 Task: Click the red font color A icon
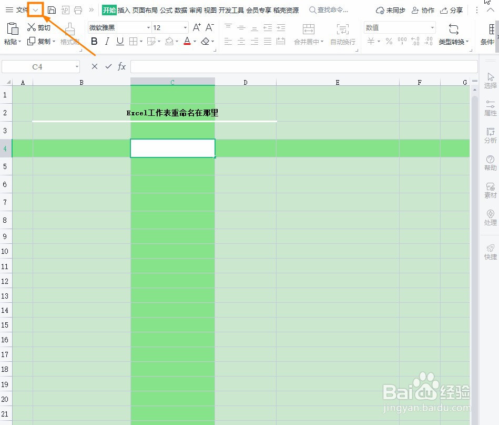click(187, 41)
